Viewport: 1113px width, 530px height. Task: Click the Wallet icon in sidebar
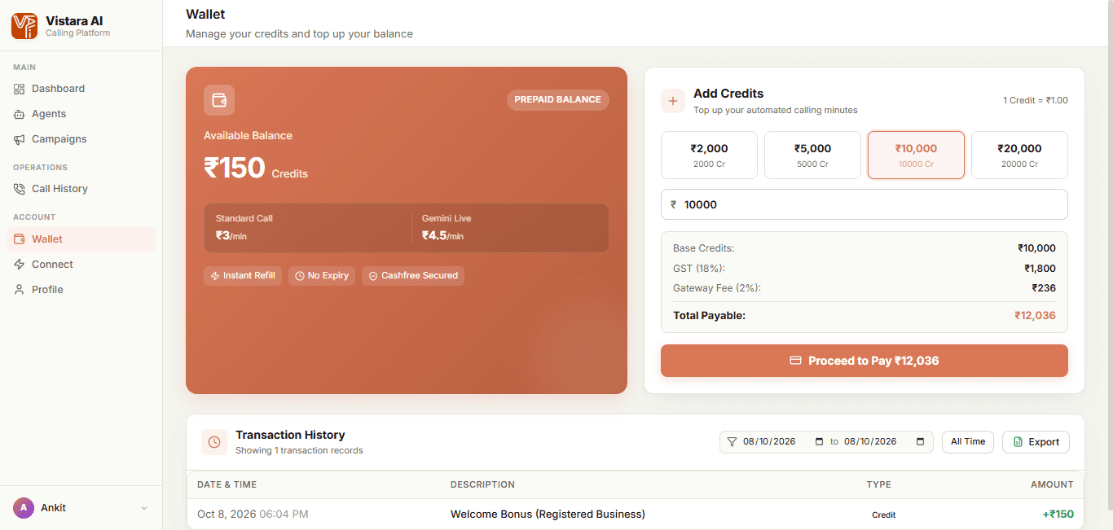tap(20, 239)
